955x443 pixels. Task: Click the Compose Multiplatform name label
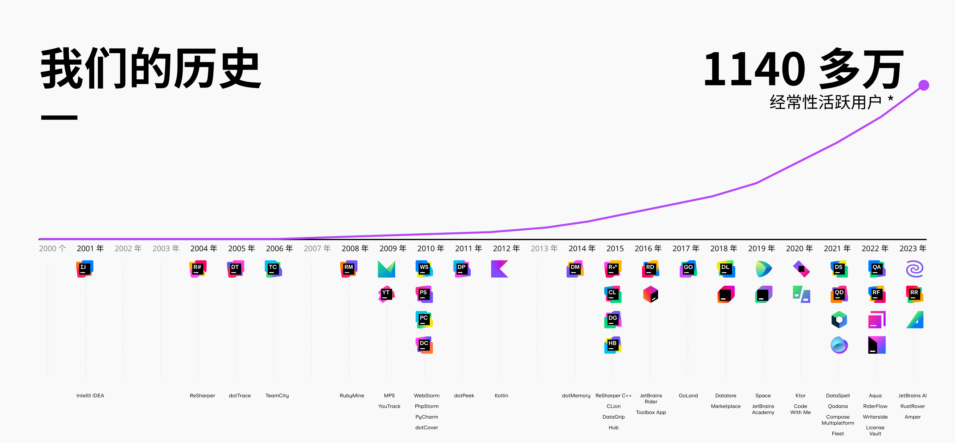[x=838, y=420]
